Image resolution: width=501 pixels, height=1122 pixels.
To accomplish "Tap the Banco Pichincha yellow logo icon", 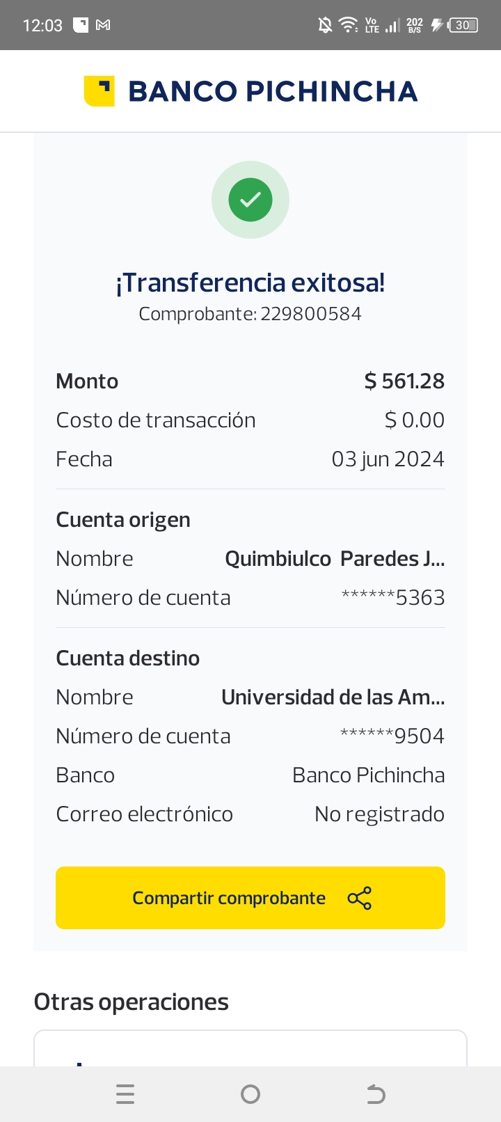I will 99,91.
